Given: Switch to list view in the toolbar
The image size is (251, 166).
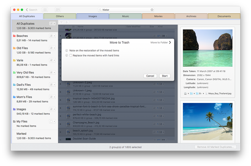Looking at the screenshot, I should coord(45,10).
